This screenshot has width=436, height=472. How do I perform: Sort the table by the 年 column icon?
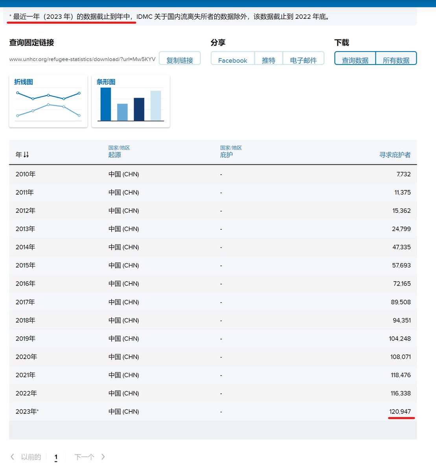(x=26, y=155)
